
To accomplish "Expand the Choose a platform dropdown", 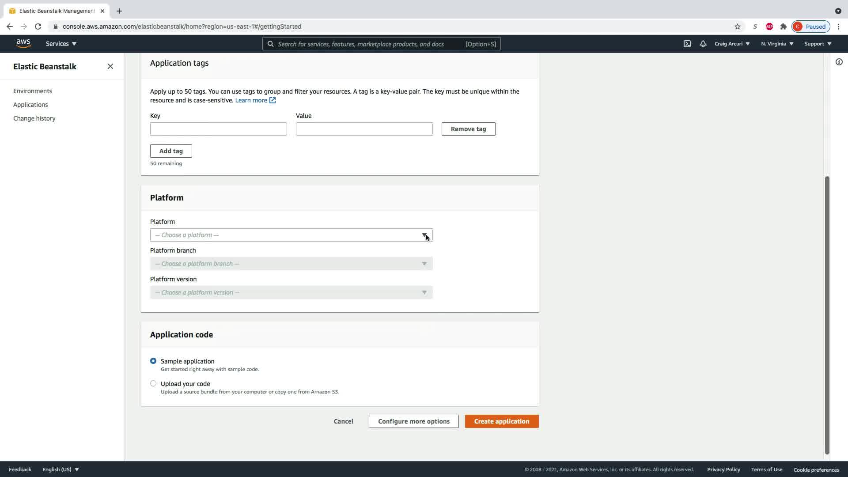I will [291, 235].
